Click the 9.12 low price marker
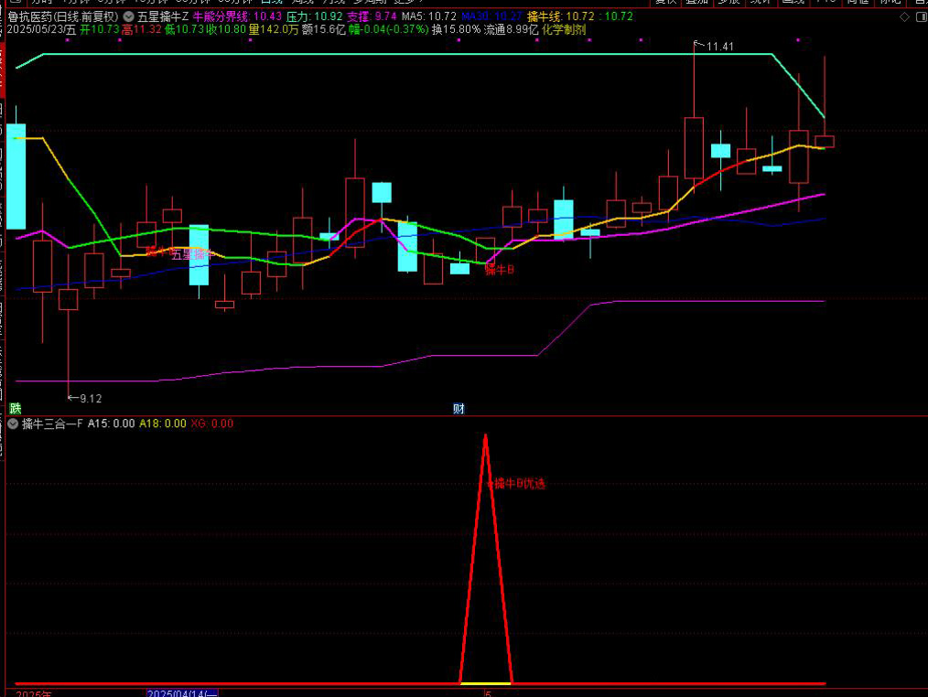928x697 pixels. pyautogui.click(x=90, y=398)
